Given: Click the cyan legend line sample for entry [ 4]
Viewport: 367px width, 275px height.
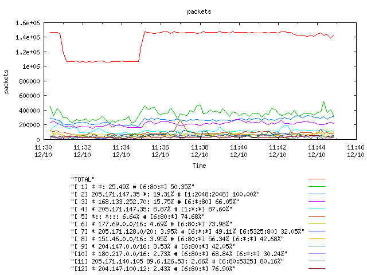Looking at the screenshot, I should (x=317, y=209).
